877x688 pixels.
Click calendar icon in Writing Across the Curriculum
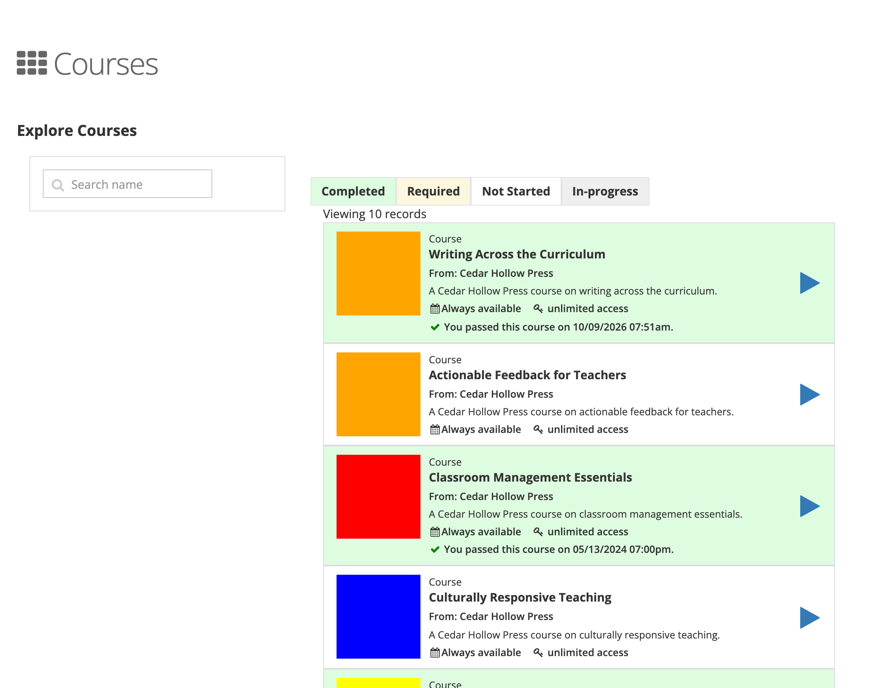[x=435, y=309]
